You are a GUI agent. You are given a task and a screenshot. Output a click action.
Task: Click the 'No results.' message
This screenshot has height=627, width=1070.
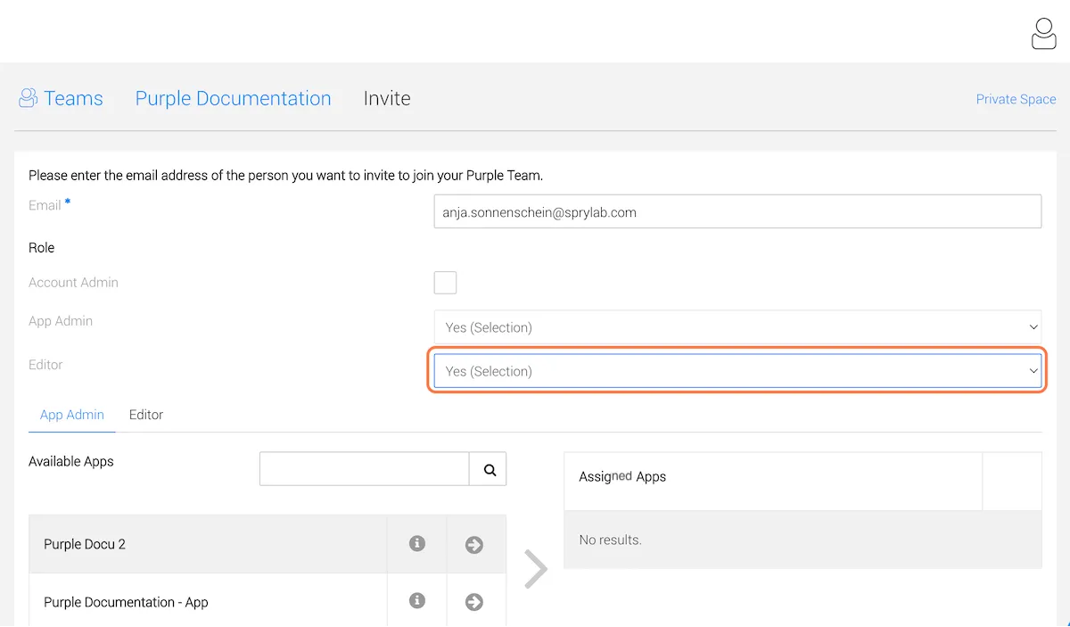610,540
